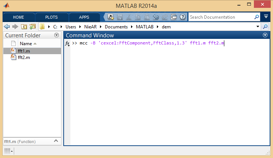Go back to the previous folder
The width and height of the screenshot is (273, 158).
pos(7,27)
